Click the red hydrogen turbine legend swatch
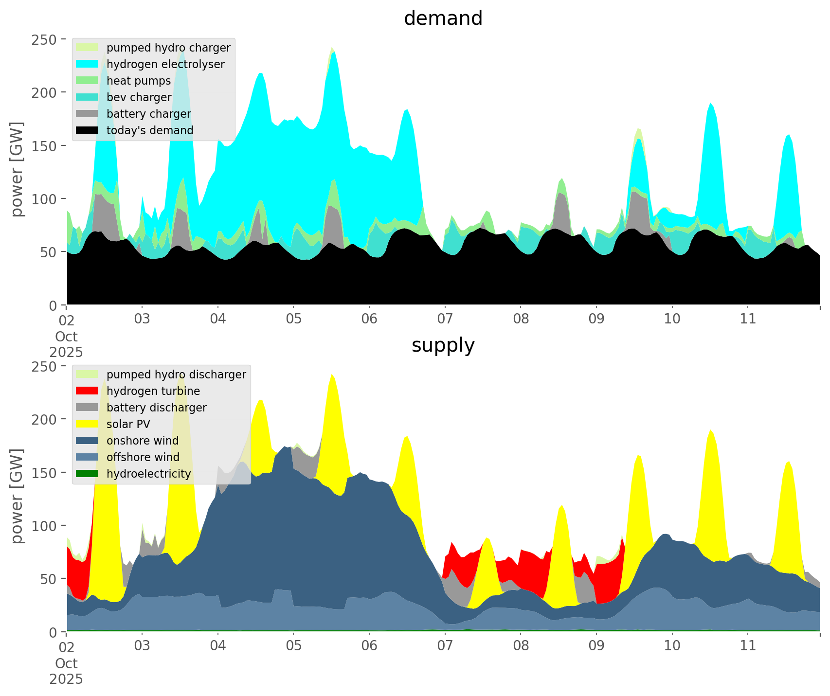Image resolution: width=830 pixels, height=696 pixels. pyautogui.click(x=87, y=391)
